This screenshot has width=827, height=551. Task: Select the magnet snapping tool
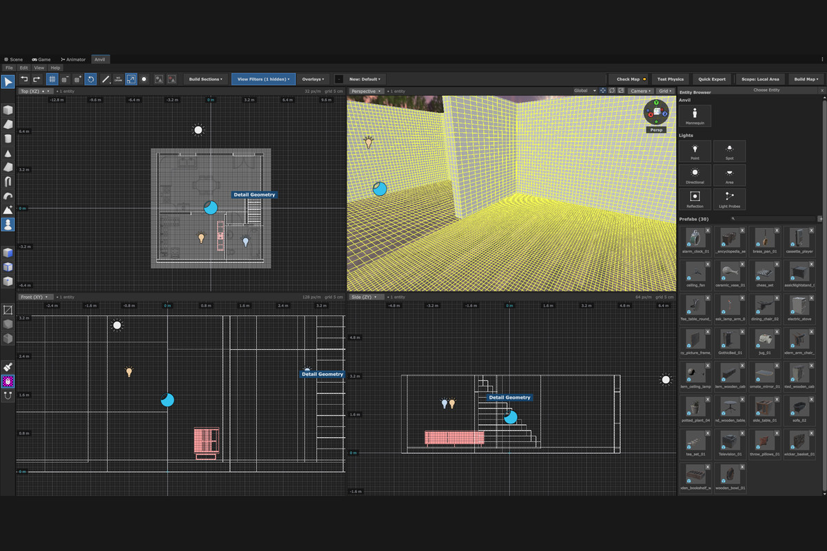tap(8, 395)
